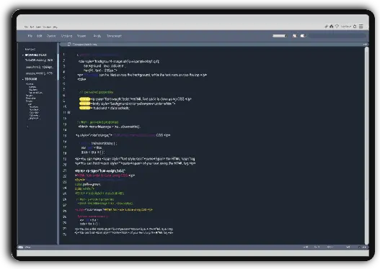The image size is (380, 269).
Task: Open the File menu in the dark menu bar
Action: pyautogui.click(x=30, y=36)
